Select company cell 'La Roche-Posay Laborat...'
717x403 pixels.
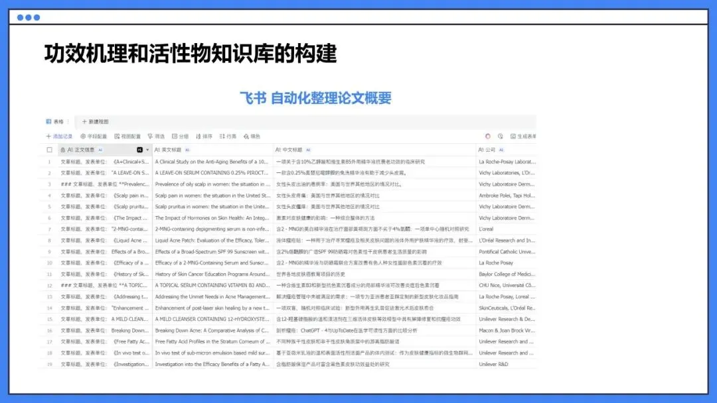pos(506,162)
